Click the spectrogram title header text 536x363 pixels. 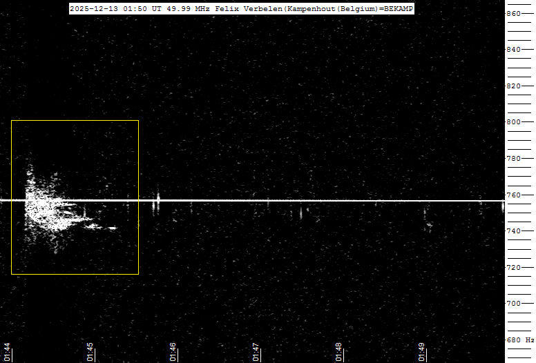242,8
